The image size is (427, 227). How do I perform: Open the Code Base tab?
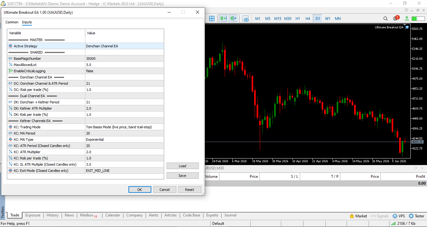(x=191, y=215)
